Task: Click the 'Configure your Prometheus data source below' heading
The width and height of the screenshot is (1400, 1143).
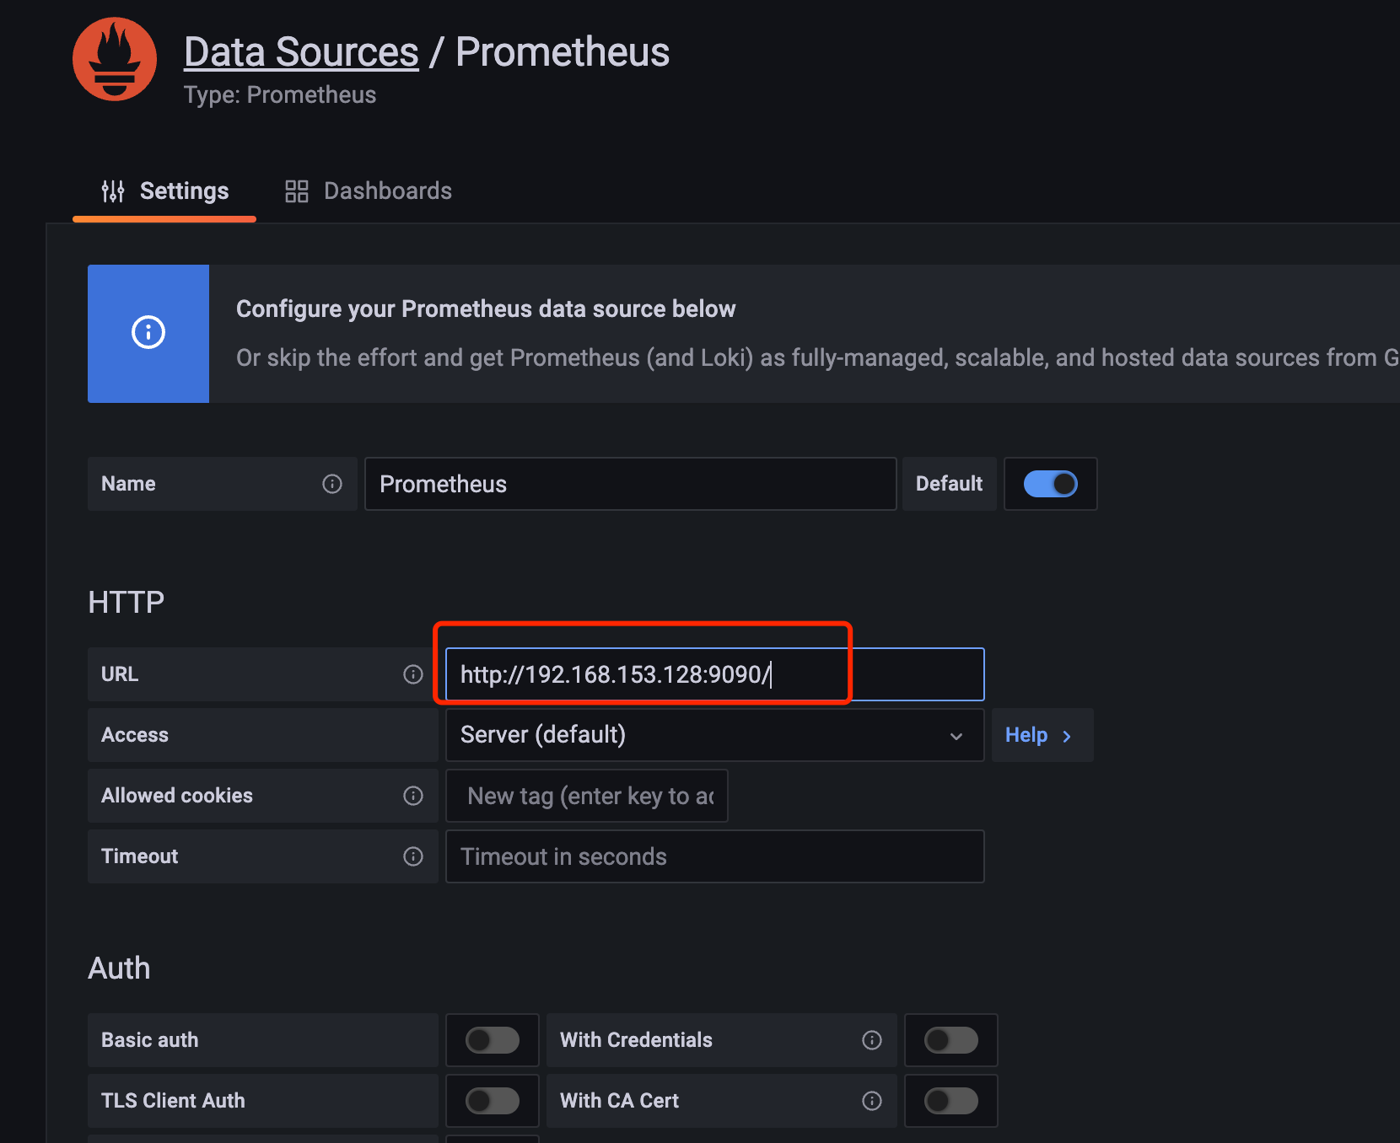Action: (486, 309)
